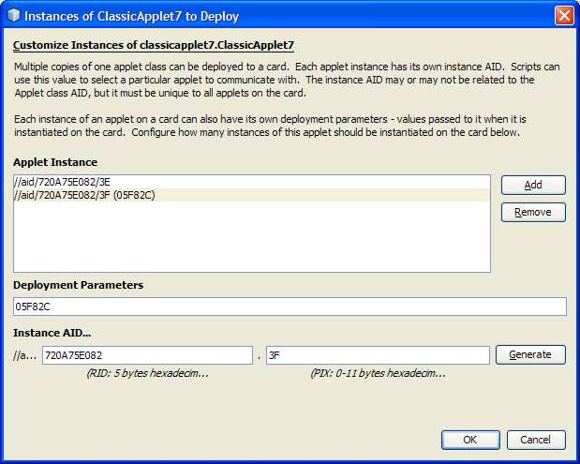Select the instance ending in 3F (05F82C)
Image resolution: width=580 pixels, height=464 pixels.
click(x=84, y=195)
